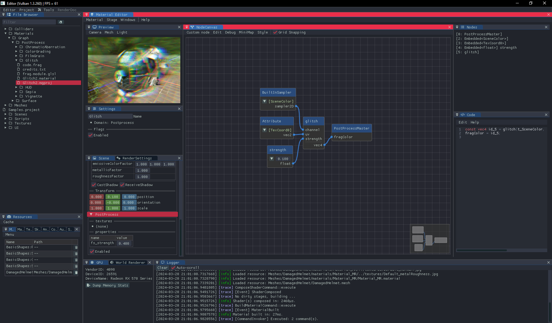This screenshot has width=552, height=323.
Task: Open the Project menu
Action: click(27, 10)
